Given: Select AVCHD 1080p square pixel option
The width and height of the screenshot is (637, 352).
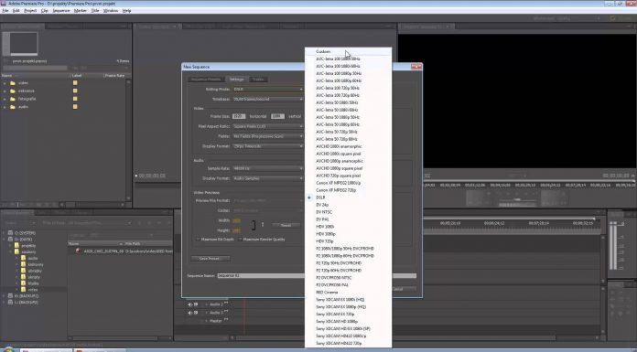Looking at the screenshot, I should coord(348,168).
